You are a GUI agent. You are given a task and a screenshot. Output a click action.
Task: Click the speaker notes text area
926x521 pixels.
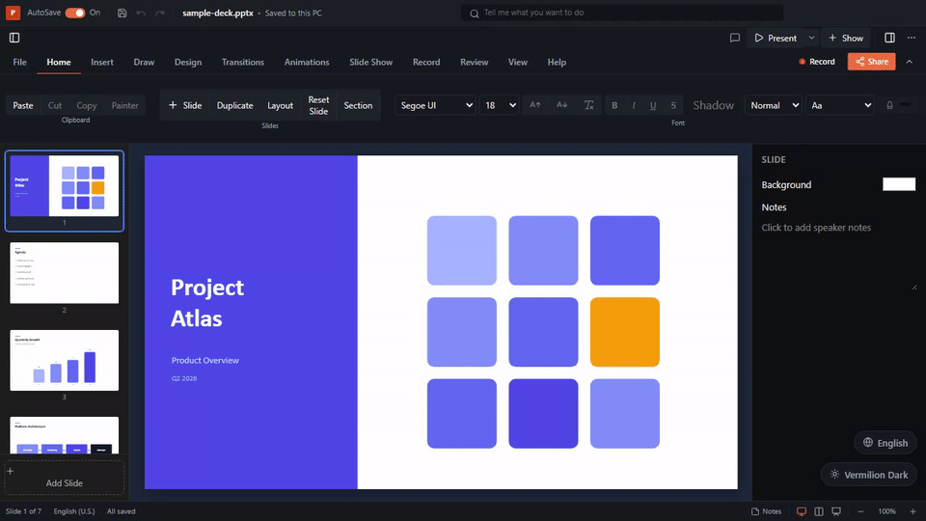[x=838, y=256]
